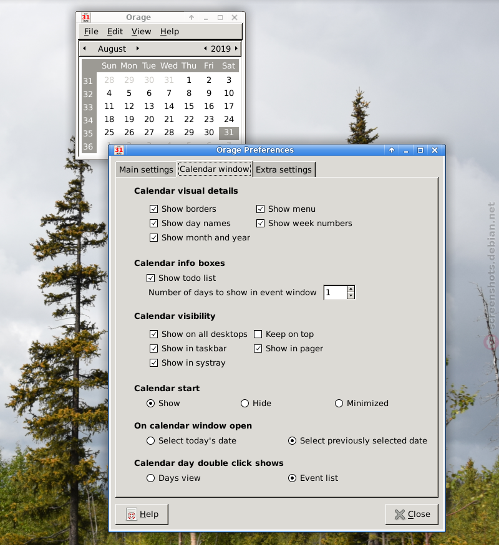Close the Orage Preferences window via title bar X
Image resolution: width=499 pixels, height=545 pixels.
click(x=435, y=150)
